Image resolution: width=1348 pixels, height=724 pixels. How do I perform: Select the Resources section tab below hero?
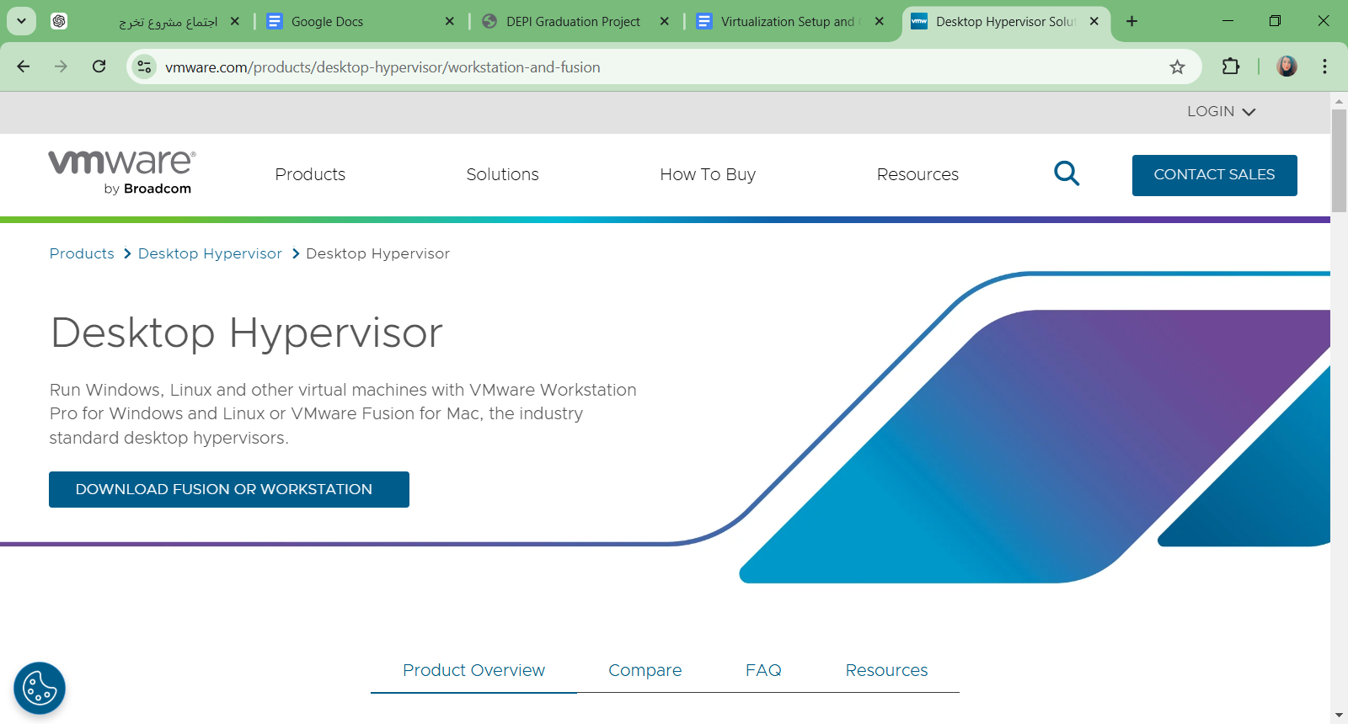[x=886, y=670]
